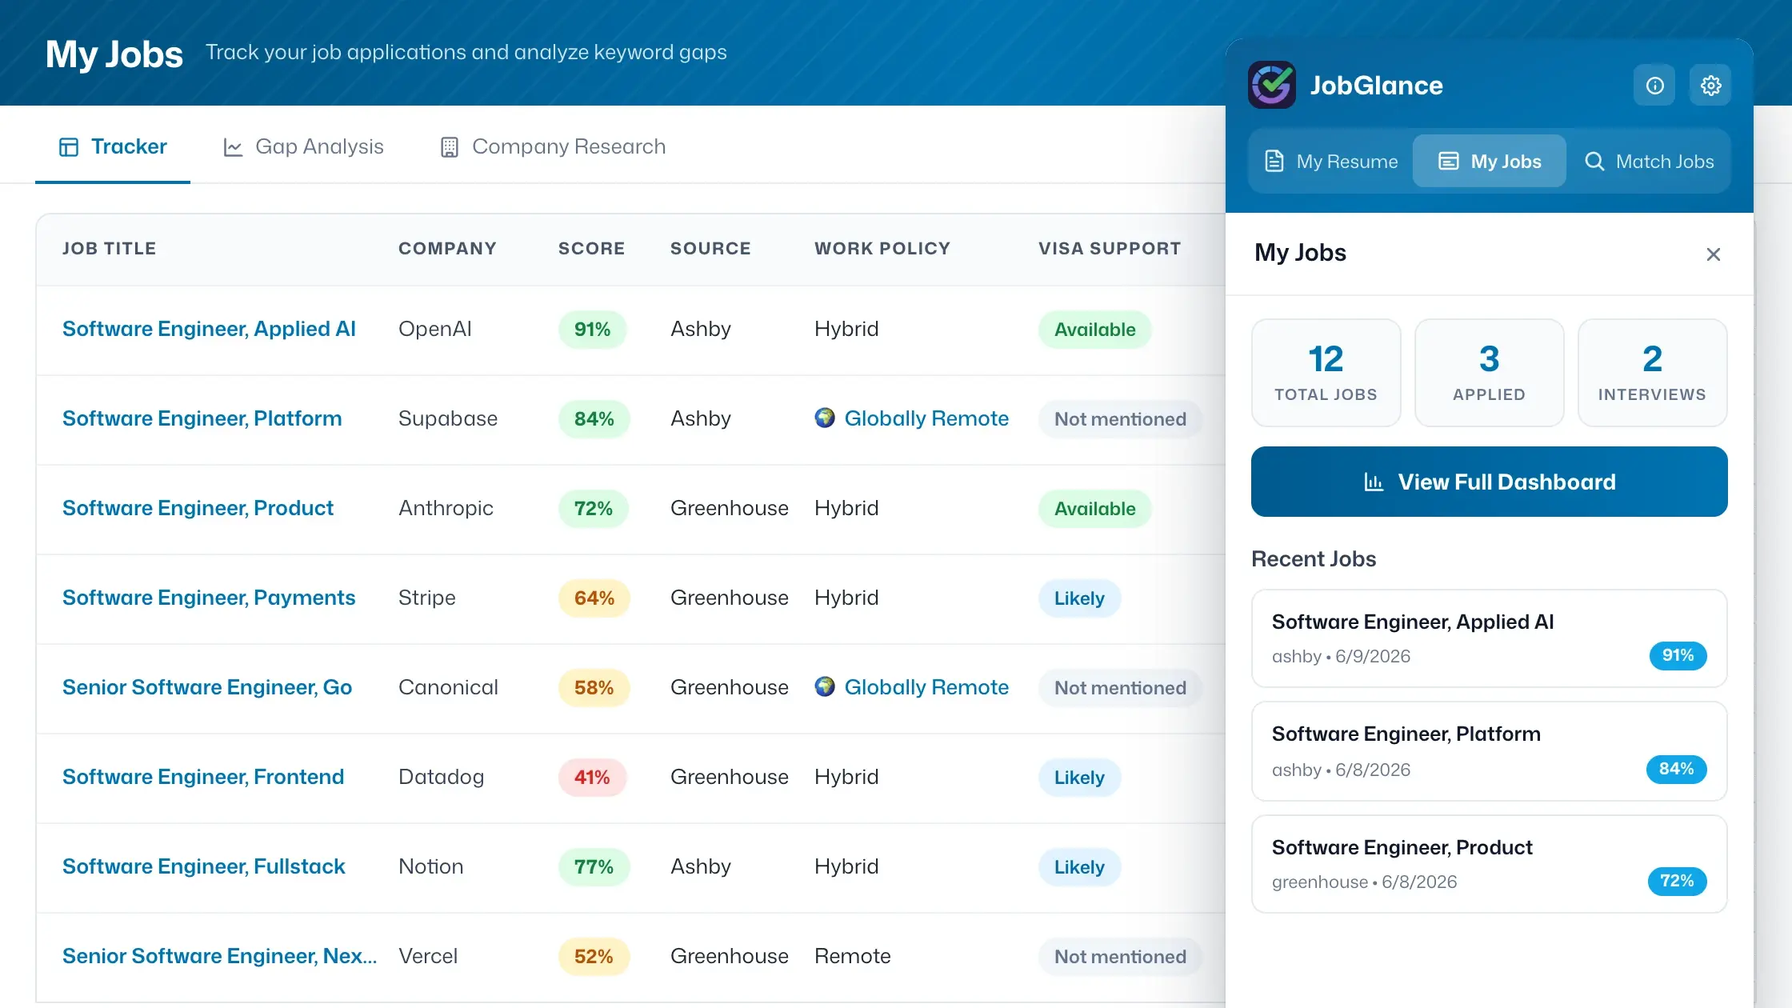Open the Company Research tab

(x=553, y=146)
